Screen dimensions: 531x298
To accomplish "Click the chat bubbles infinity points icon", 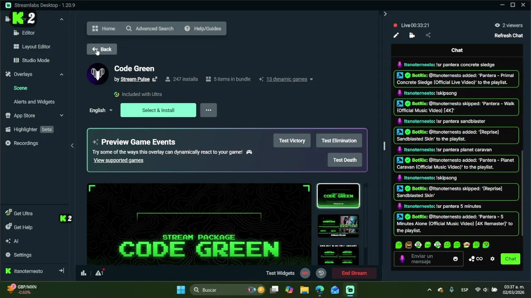I will (476, 259).
